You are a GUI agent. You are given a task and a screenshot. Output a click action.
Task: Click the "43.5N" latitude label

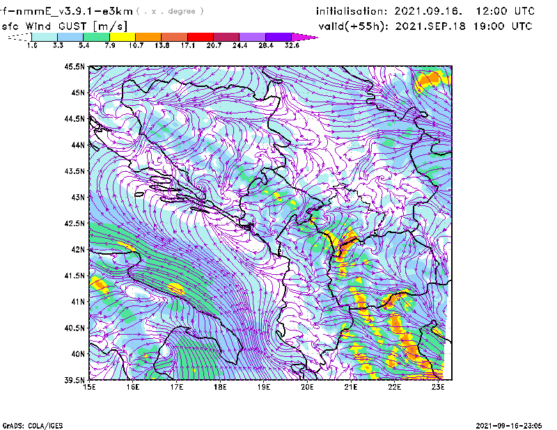(74, 171)
